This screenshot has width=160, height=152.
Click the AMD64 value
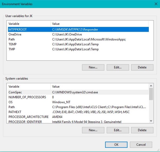[x=57, y=117]
